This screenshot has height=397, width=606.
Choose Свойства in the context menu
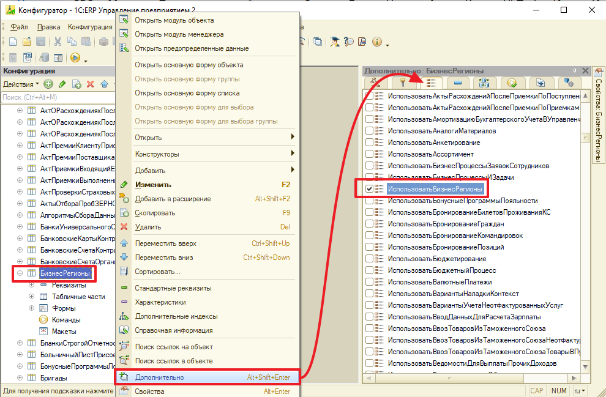point(208,391)
